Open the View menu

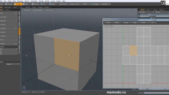5,1
